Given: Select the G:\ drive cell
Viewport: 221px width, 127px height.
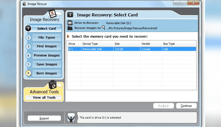Looking at the screenshot, I should [x=74, y=49].
